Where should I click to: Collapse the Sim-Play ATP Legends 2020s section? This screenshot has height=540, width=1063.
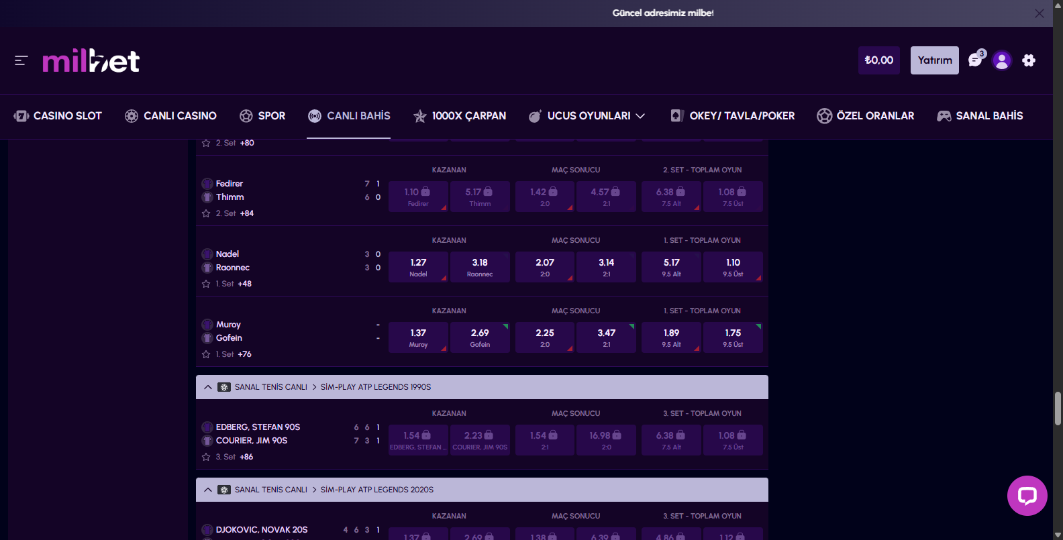pyautogui.click(x=208, y=490)
